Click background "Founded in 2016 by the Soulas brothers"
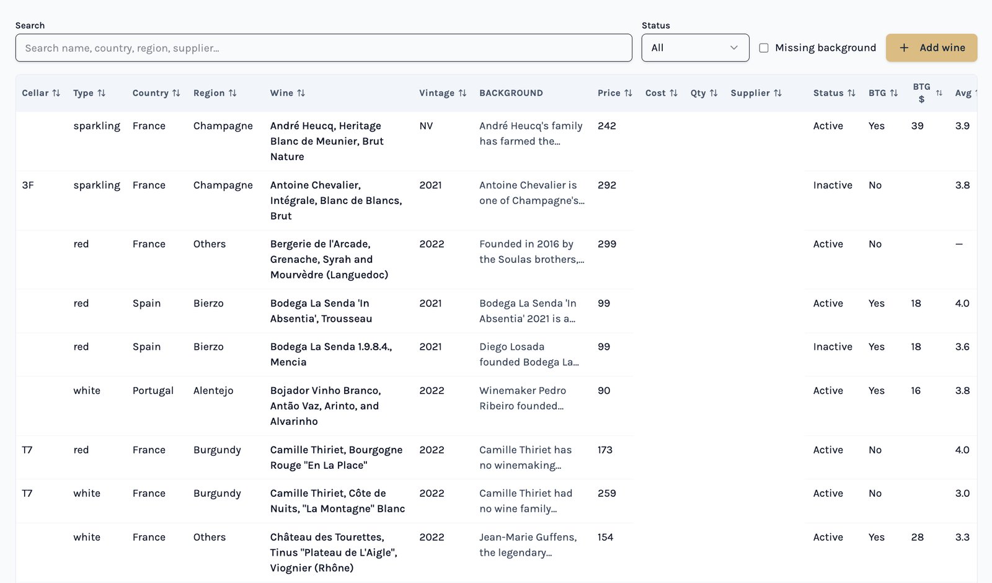The height and width of the screenshot is (583, 992). click(x=532, y=252)
